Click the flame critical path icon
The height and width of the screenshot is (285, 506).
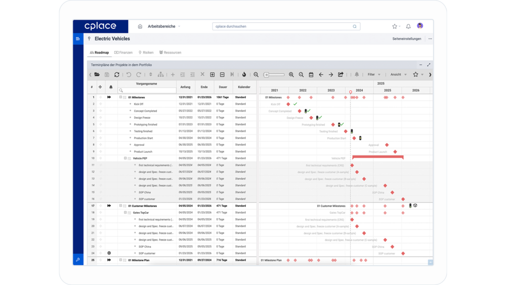pyautogui.click(x=244, y=74)
